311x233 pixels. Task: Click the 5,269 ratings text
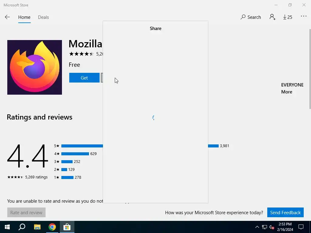[x=36, y=177]
